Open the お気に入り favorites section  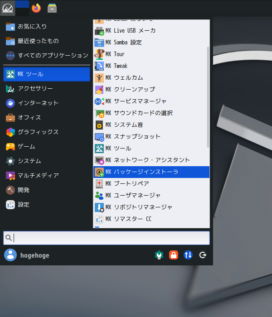[x=32, y=26]
